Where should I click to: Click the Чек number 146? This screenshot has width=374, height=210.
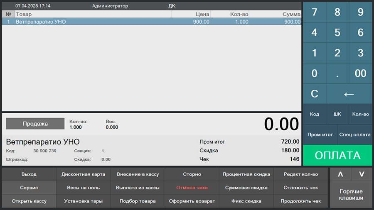tap(294, 159)
